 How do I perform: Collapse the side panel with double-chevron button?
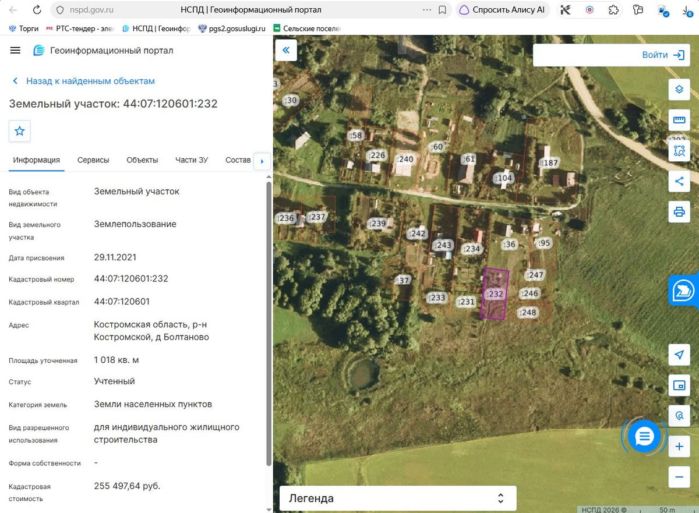tap(286, 50)
